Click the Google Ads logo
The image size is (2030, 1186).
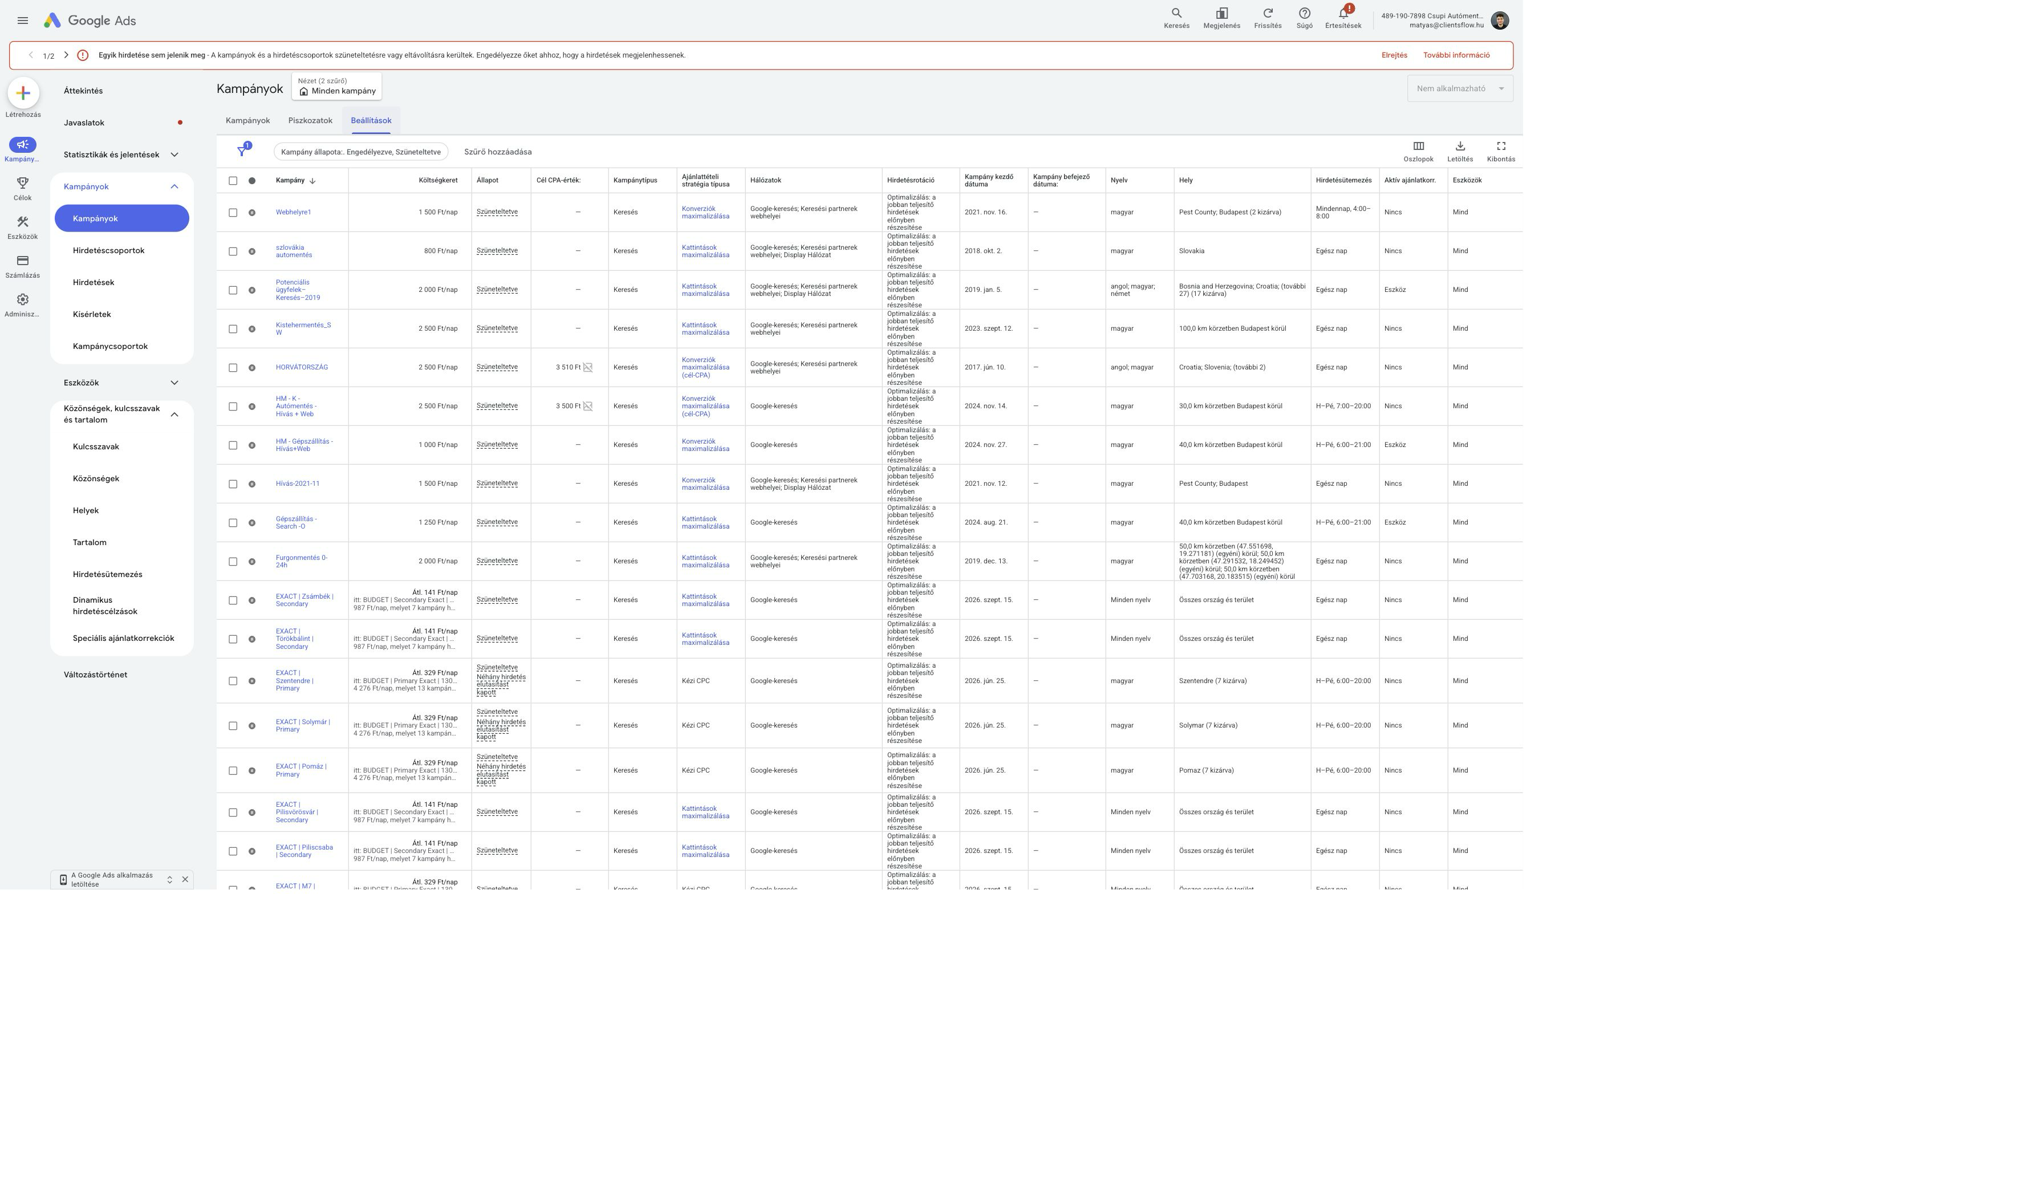(x=90, y=21)
